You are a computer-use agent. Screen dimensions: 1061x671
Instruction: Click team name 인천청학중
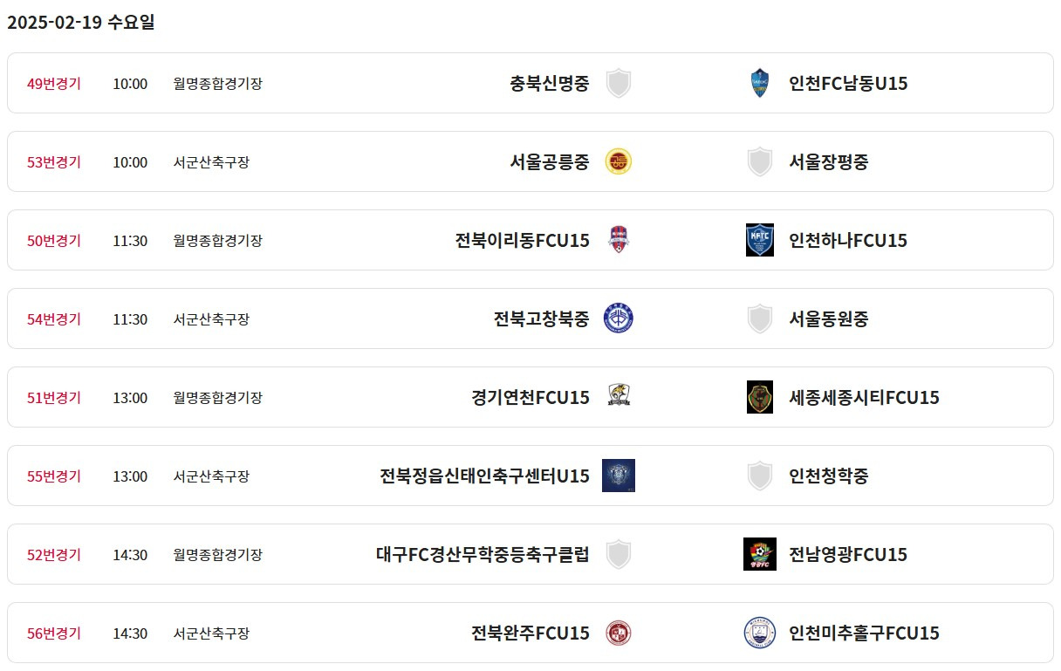click(829, 476)
